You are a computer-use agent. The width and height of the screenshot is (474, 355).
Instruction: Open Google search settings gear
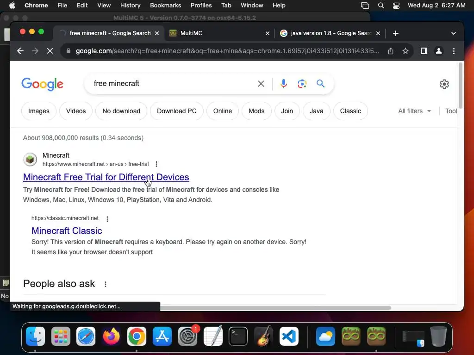coord(444,84)
